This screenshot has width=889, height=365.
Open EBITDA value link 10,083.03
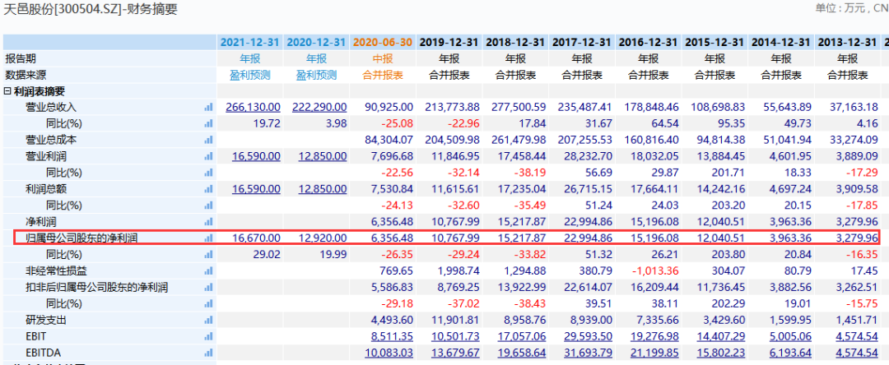389,353
